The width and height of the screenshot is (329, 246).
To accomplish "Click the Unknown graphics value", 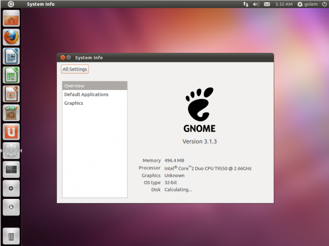I will coord(175,176).
